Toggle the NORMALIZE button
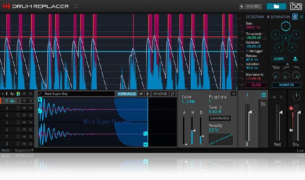This screenshot has width=305, height=180. pyautogui.click(x=127, y=94)
